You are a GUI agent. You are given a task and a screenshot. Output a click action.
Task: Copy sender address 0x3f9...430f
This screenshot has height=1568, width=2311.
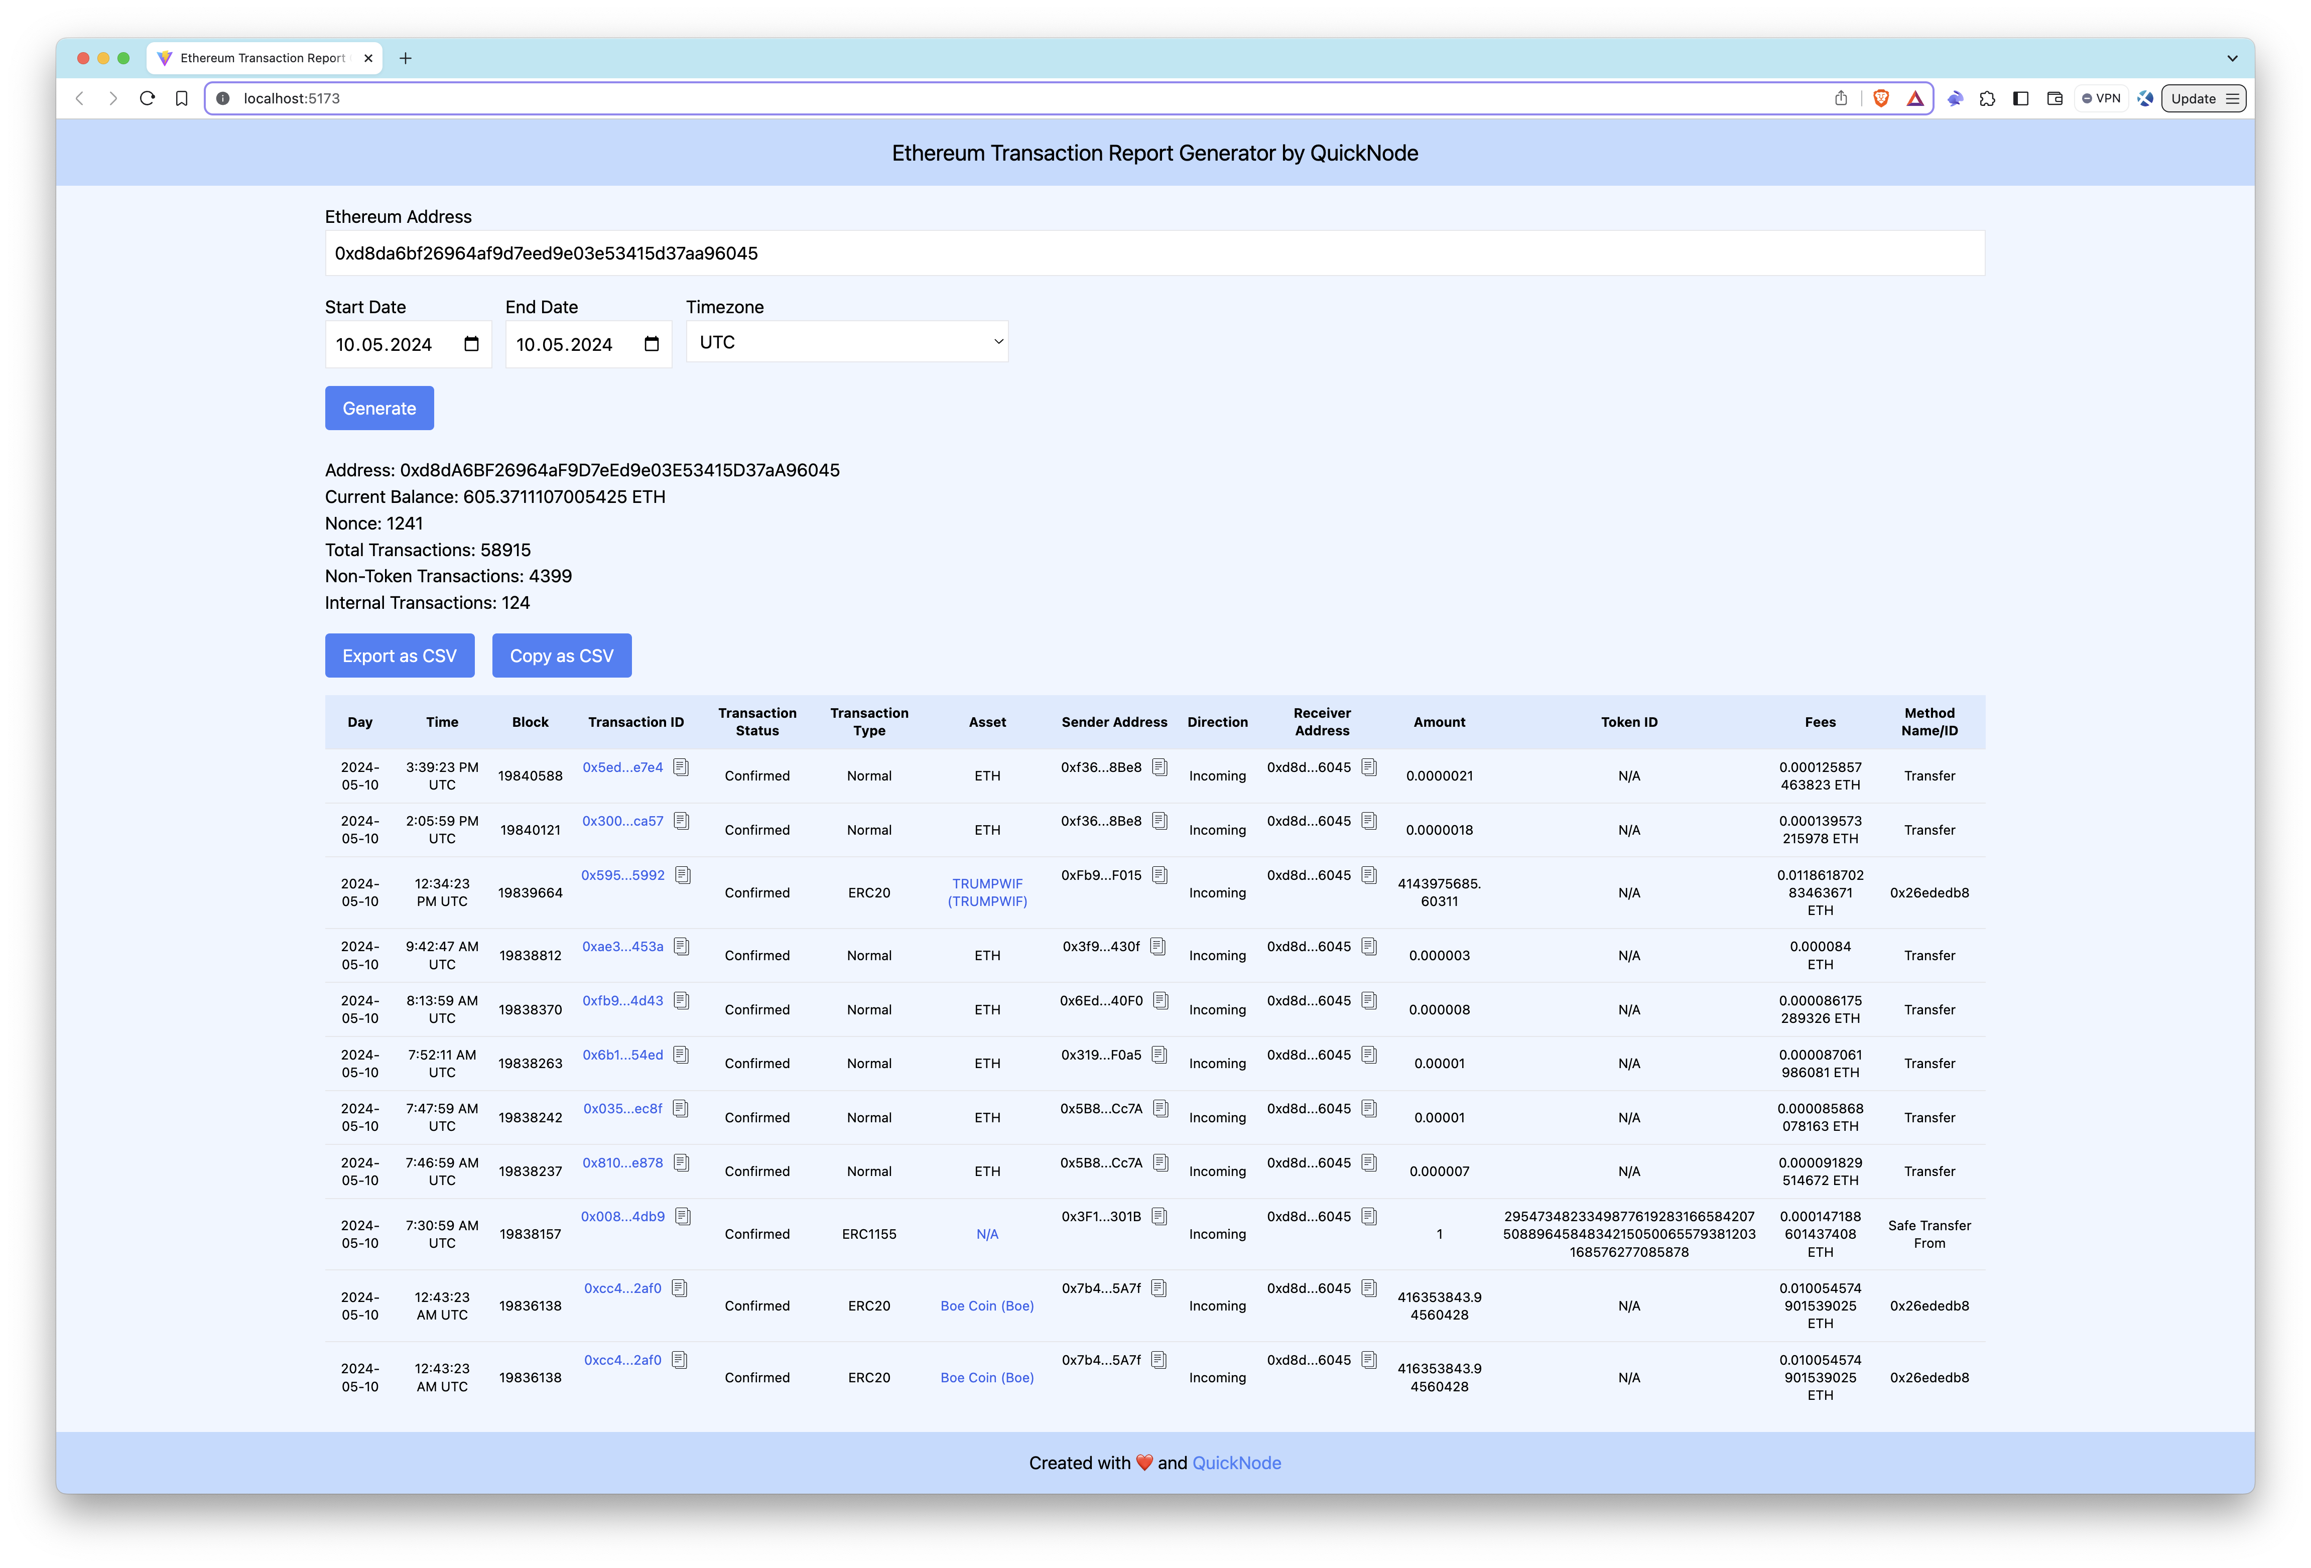pyautogui.click(x=1158, y=947)
